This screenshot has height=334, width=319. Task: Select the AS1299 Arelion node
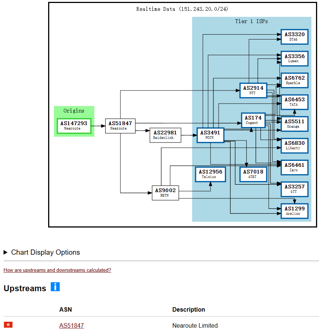[x=294, y=210]
